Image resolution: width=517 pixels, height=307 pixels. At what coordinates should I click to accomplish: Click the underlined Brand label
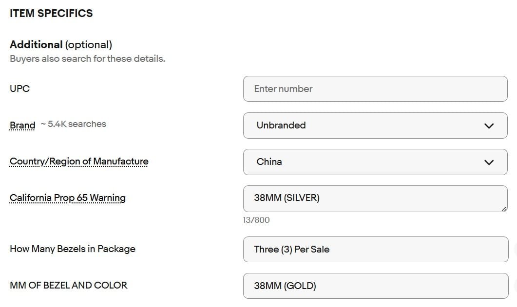22,125
